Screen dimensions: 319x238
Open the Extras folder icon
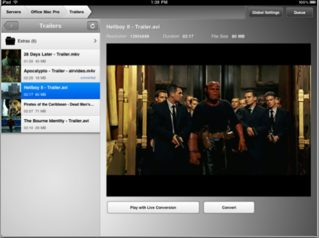(10, 41)
